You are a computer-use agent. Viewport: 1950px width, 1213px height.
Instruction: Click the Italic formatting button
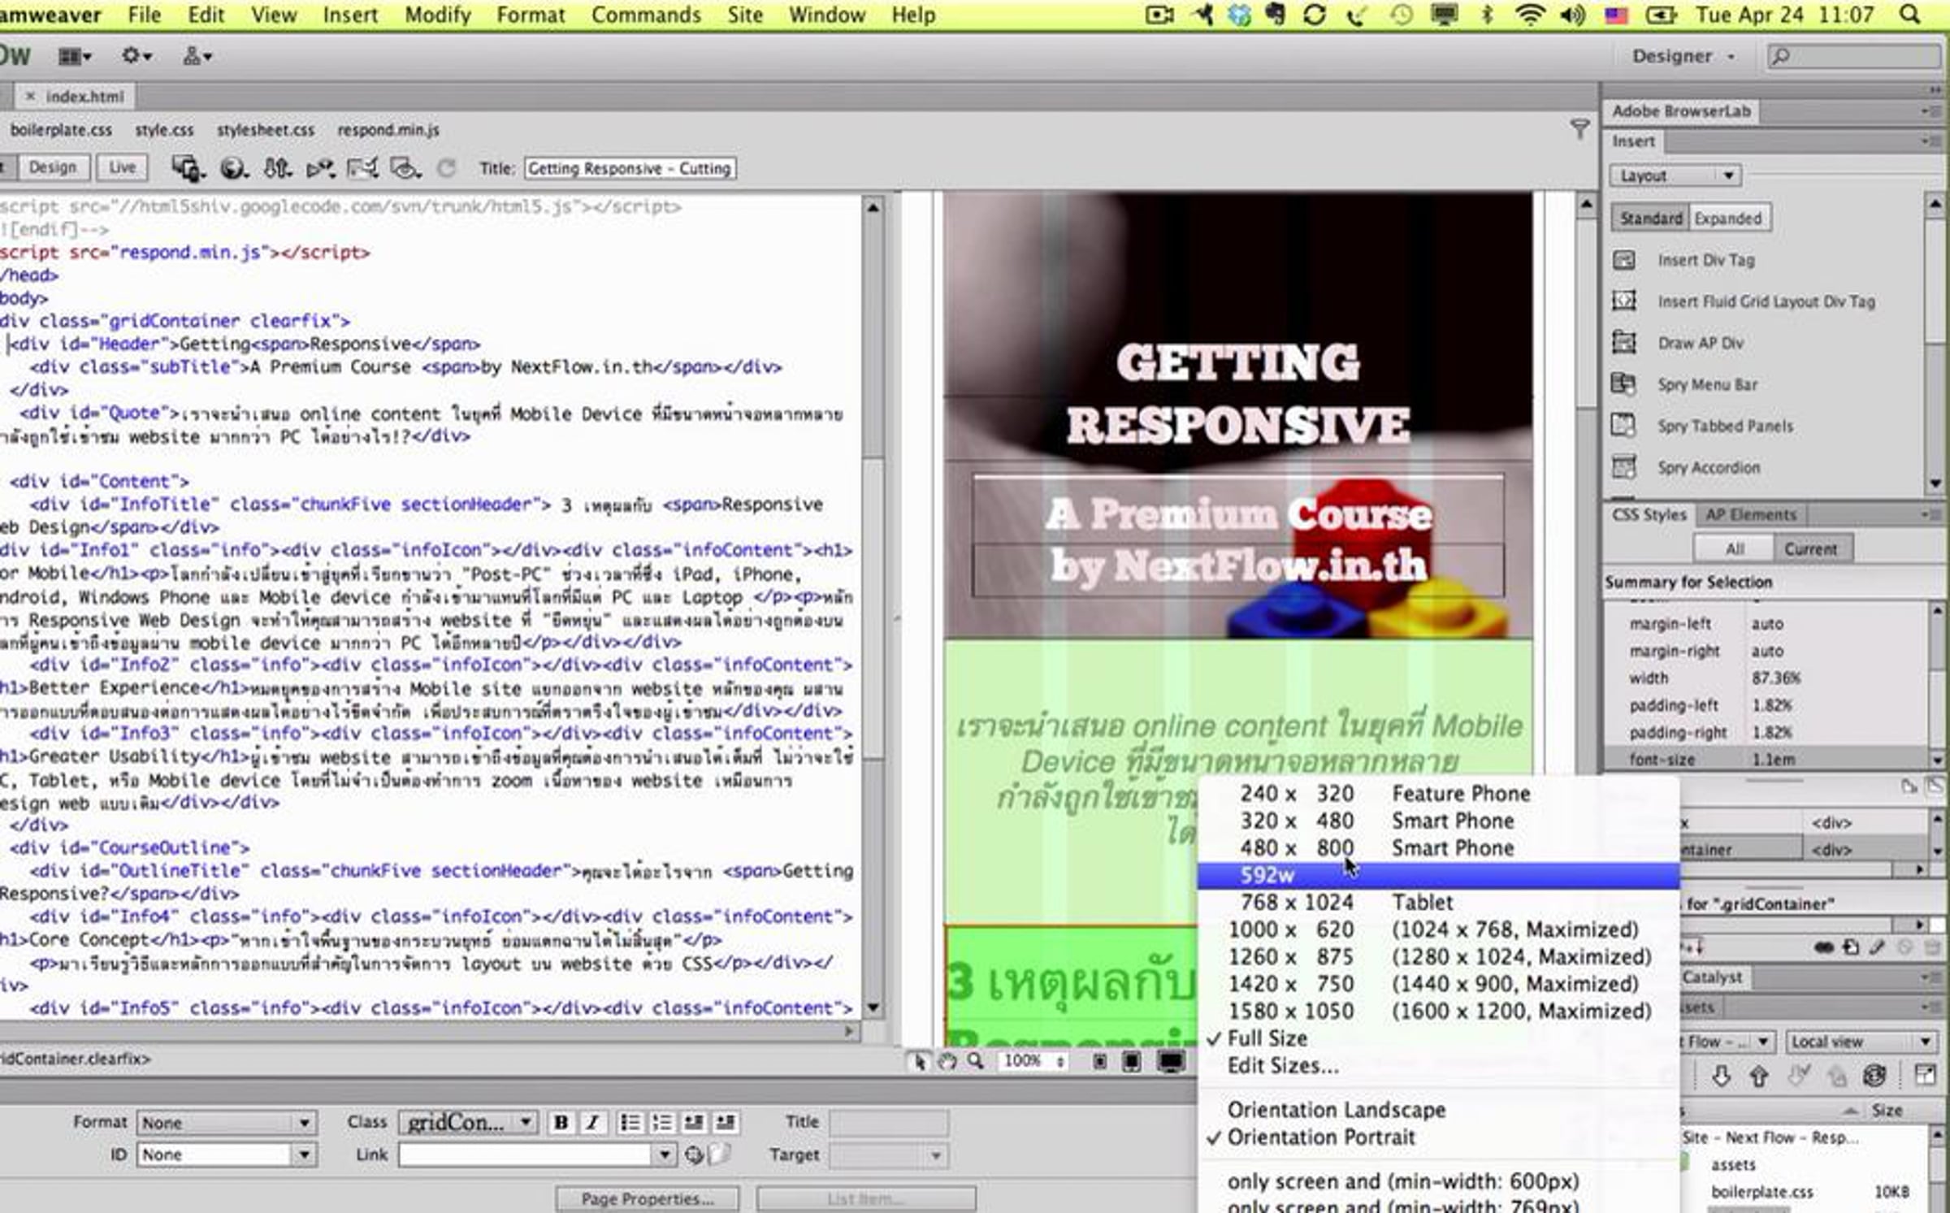(x=592, y=1122)
